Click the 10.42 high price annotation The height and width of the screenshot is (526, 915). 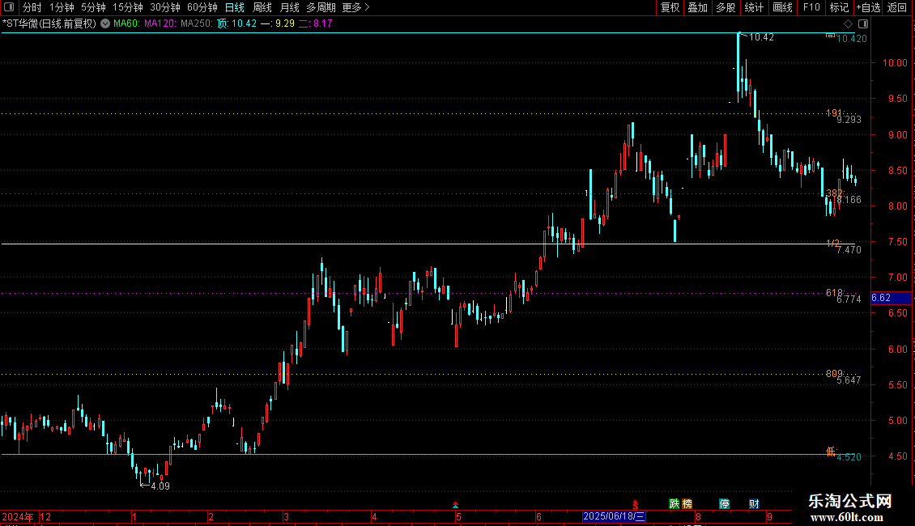[761, 37]
